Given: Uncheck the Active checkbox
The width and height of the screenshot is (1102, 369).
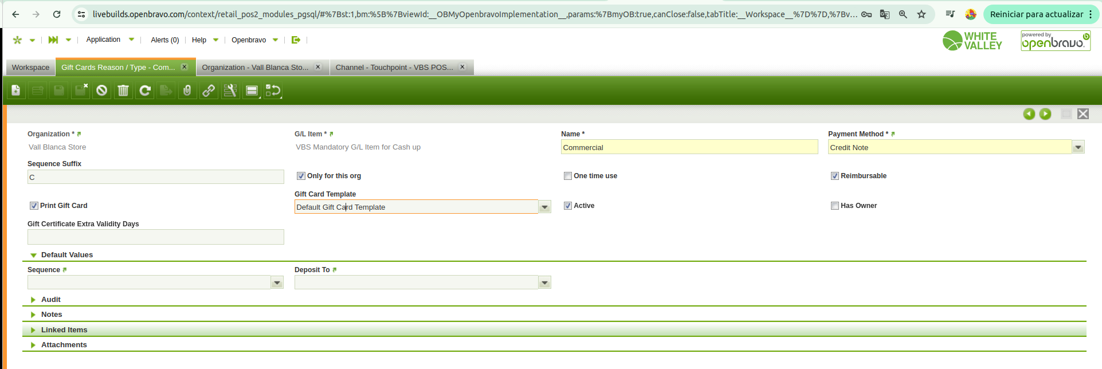Looking at the screenshot, I should [568, 206].
